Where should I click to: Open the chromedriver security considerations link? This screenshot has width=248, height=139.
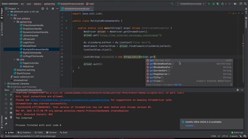point(70,100)
